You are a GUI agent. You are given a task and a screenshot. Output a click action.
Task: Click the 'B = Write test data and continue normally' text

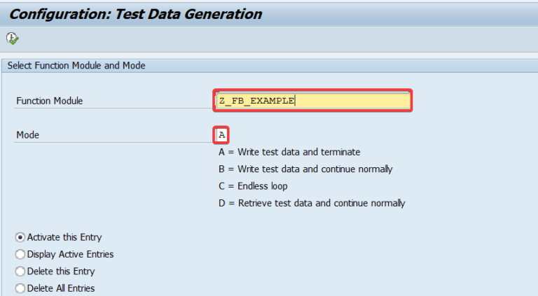point(305,169)
